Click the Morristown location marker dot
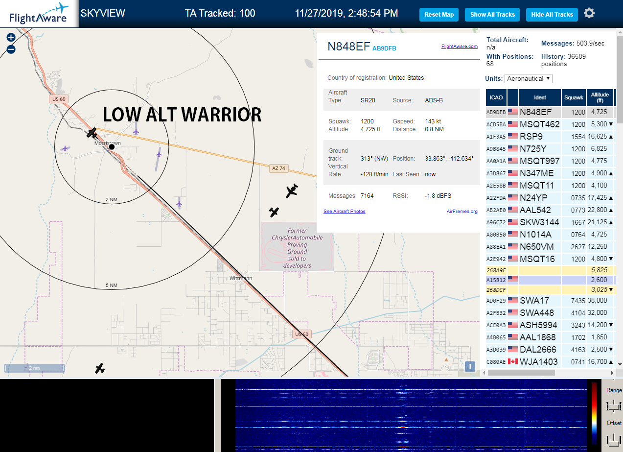The width and height of the screenshot is (623, 452). point(112,146)
